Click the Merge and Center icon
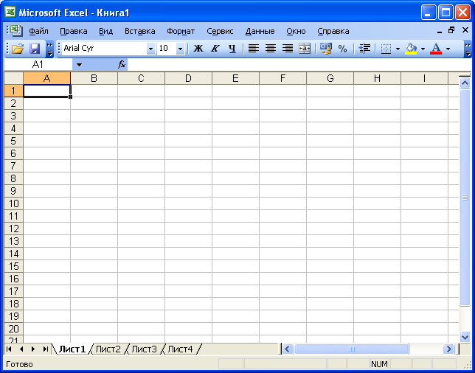This screenshot has width=475, height=373. point(305,49)
